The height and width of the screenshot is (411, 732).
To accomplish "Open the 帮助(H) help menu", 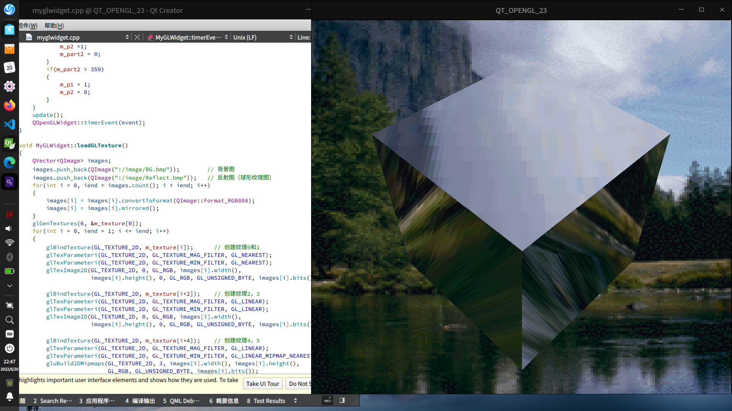I will (x=54, y=25).
